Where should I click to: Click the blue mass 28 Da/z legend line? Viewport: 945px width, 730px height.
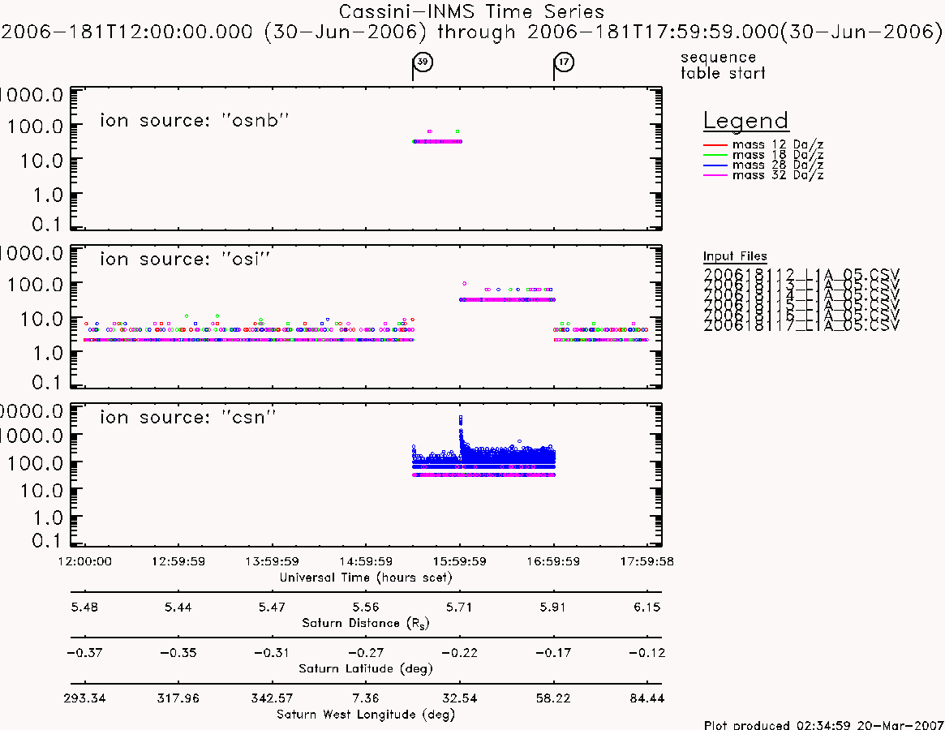point(715,165)
